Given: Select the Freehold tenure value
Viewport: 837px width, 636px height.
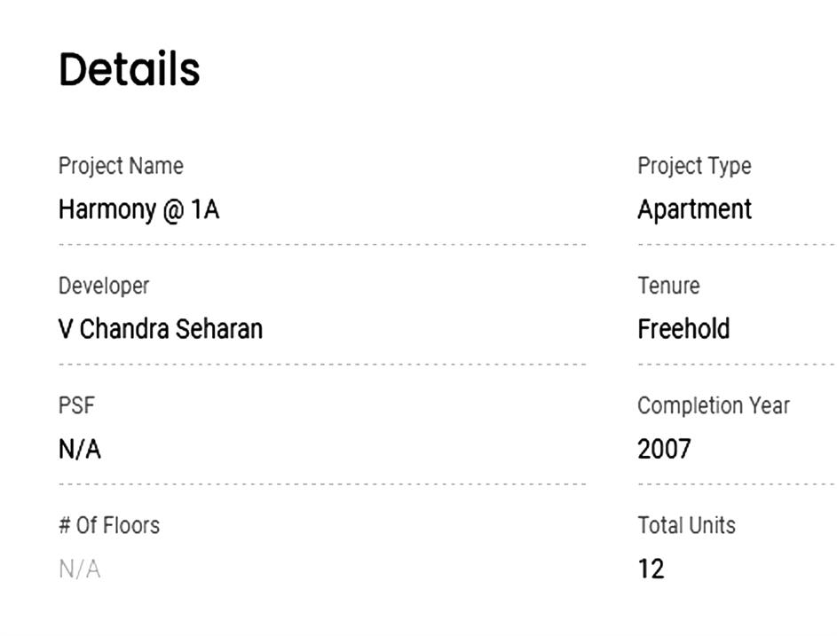Looking at the screenshot, I should (x=683, y=329).
